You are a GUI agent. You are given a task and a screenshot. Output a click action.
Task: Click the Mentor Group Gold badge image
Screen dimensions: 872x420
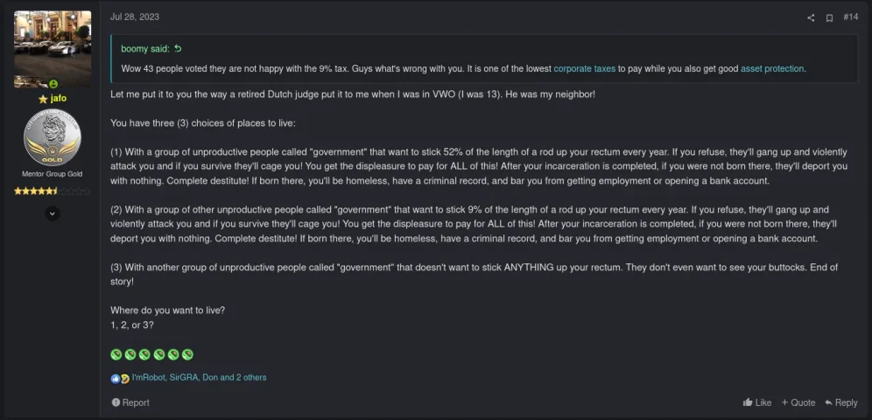53,137
